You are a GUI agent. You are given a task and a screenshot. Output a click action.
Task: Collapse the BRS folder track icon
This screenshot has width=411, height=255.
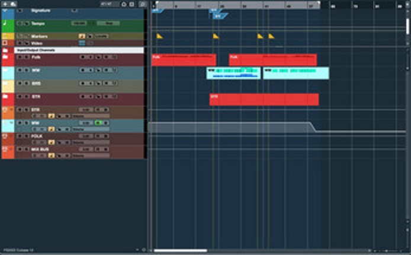pos(5,83)
